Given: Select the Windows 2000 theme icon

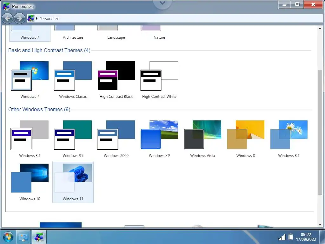Looking at the screenshot, I should 116,135.
